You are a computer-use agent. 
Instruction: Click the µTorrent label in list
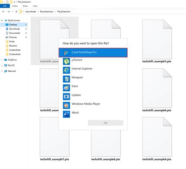[x=77, y=60]
